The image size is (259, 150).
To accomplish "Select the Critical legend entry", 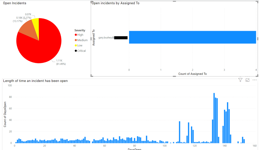I will [x=80, y=51].
